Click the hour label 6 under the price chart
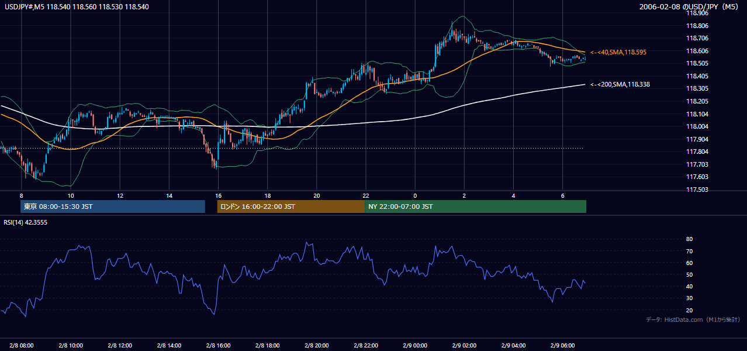 click(562, 195)
